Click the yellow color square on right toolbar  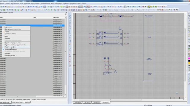[x=189, y=63]
